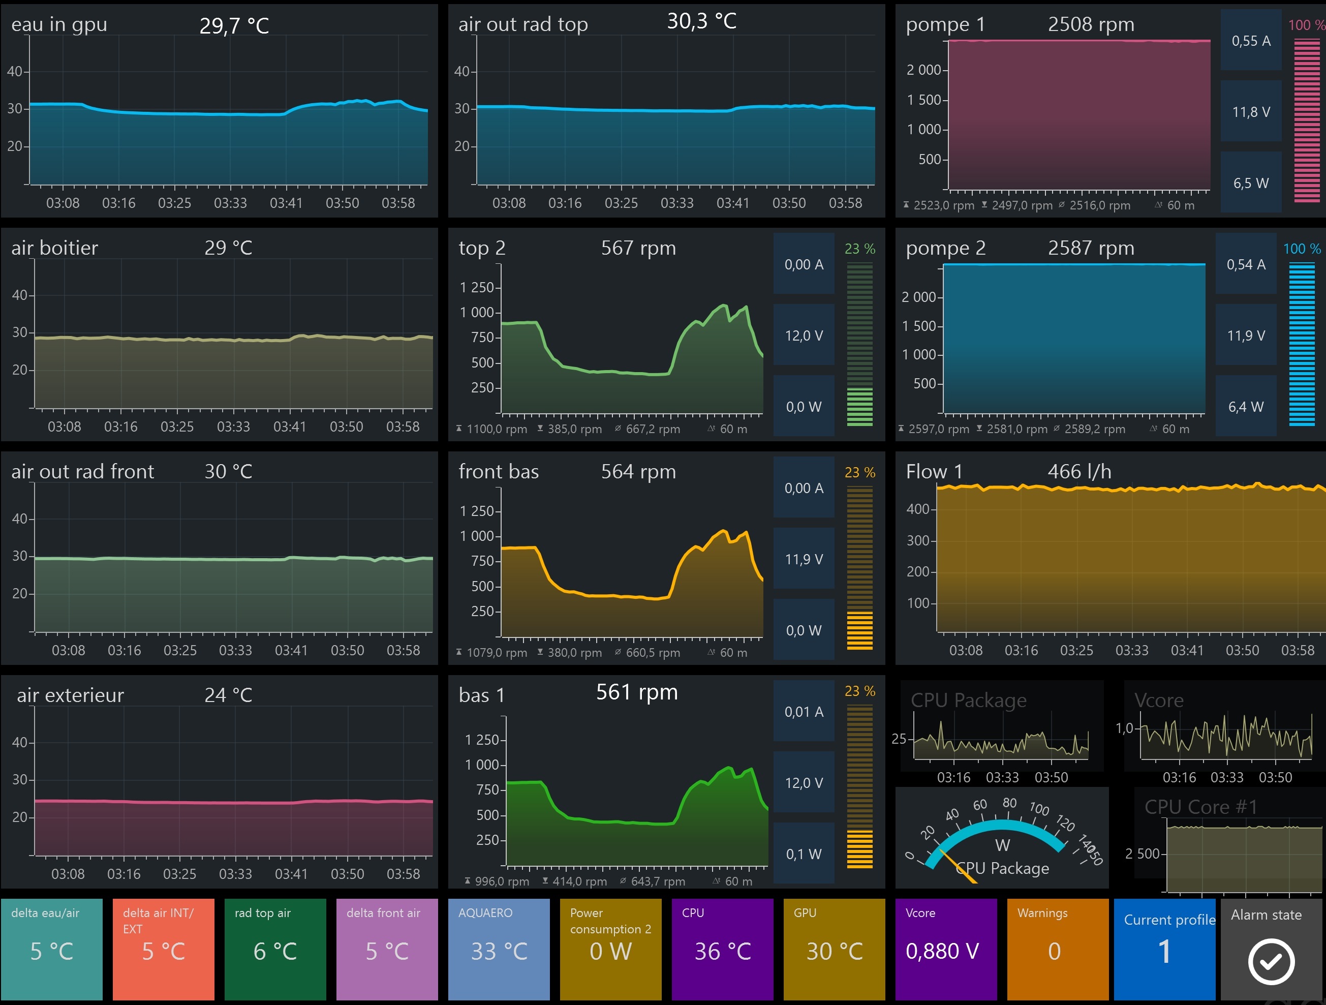Click the Vcore mini line chart

pos(1225,737)
